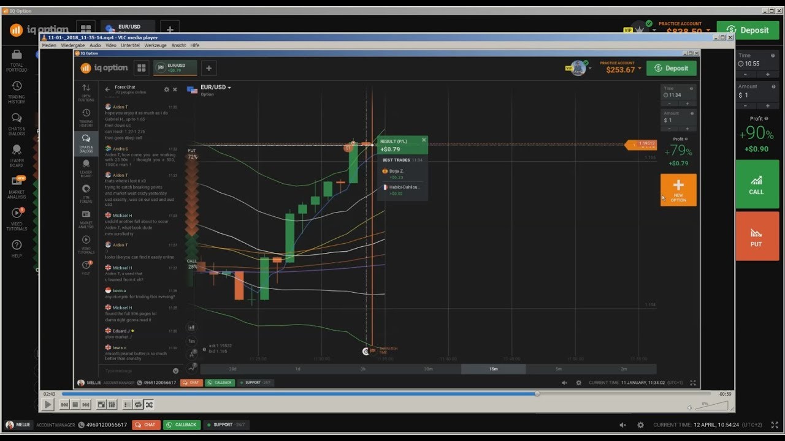The height and width of the screenshot is (441, 785).
Task: Mute audio with VLC speaker icon
Action: pyautogui.click(x=689, y=407)
